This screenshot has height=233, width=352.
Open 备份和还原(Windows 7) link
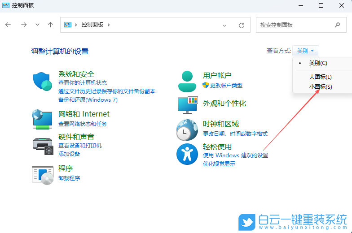click(88, 99)
